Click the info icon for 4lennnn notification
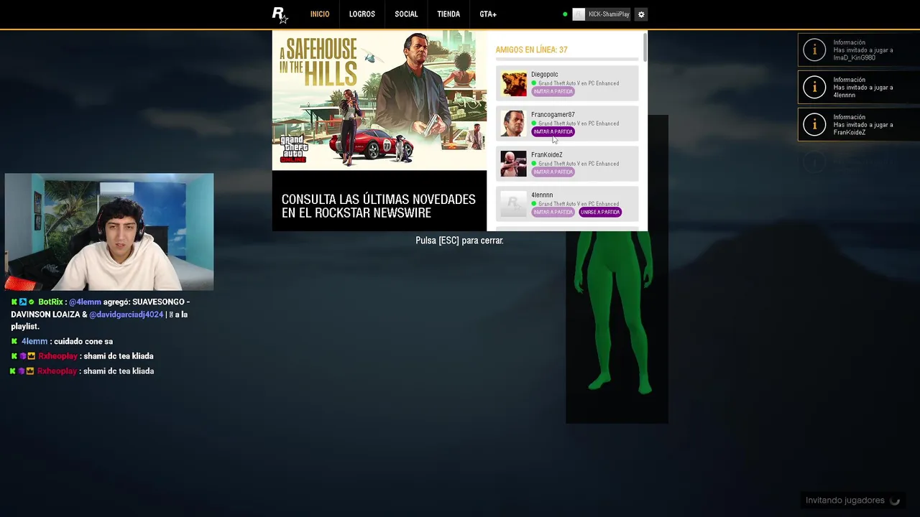The height and width of the screenshot is (517, 920). pos(814,87)
